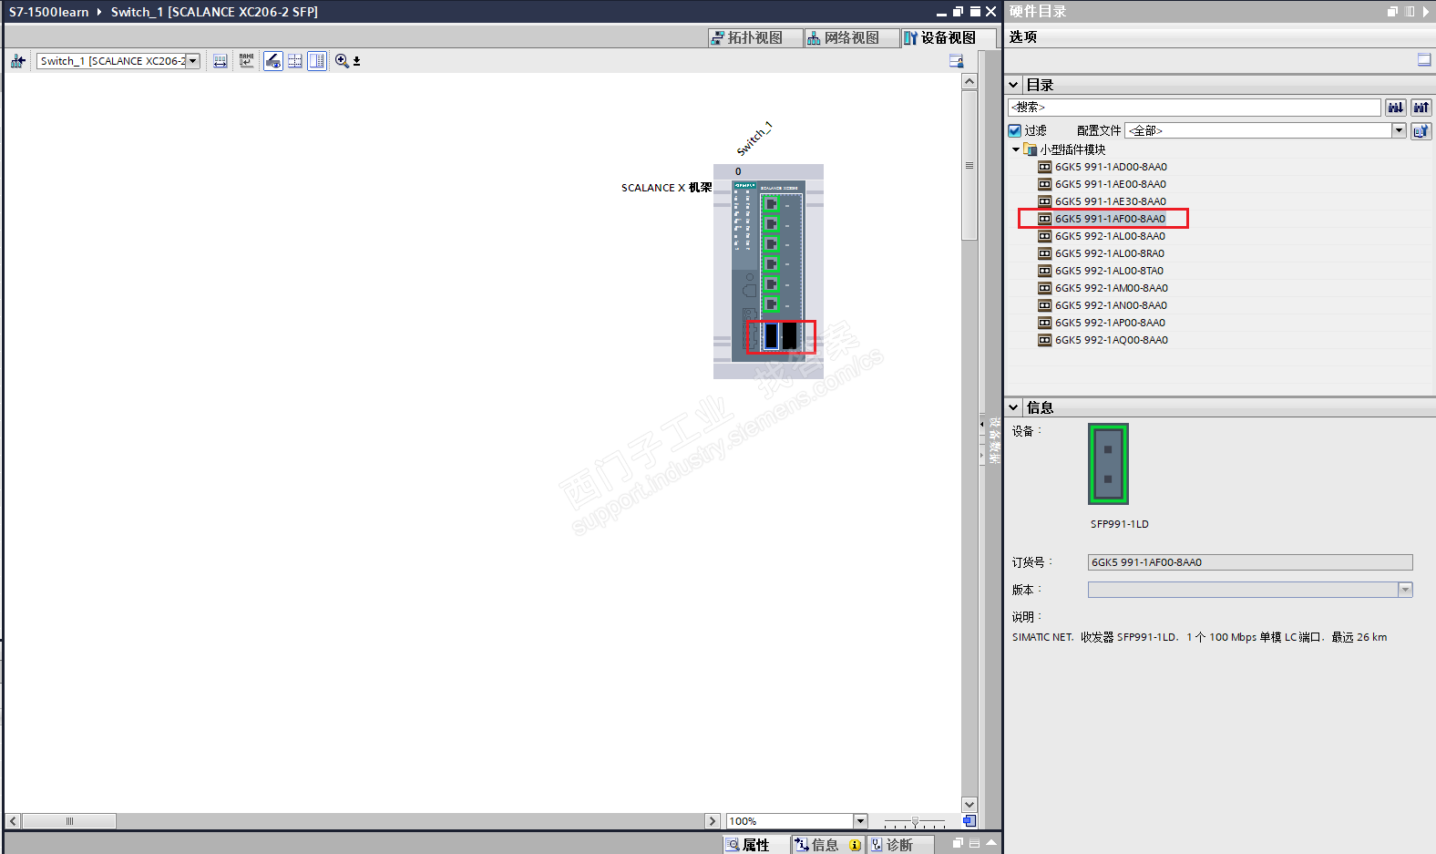The width and height of the screenshot is (1436, 854).
Task: Click the zoom magnifier tool icon
Action: point(342,61)
